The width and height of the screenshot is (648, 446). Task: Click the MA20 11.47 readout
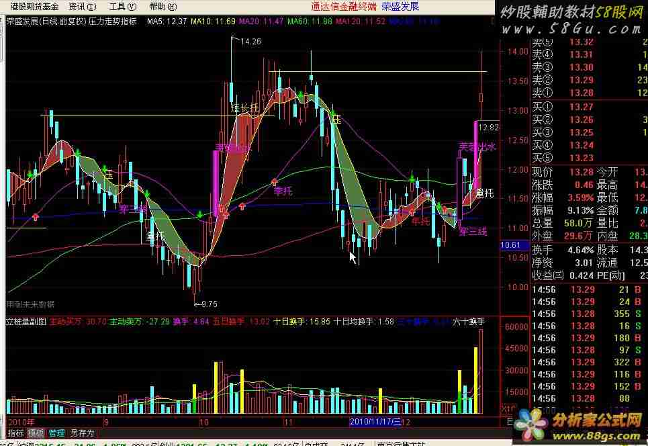coord(261,21)
